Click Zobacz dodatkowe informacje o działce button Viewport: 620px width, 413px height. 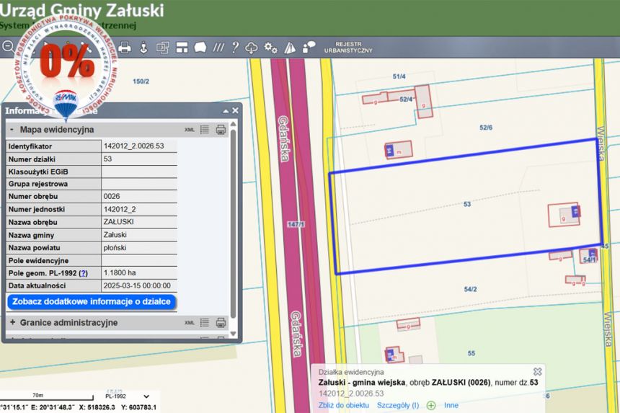tap(92, 302)
